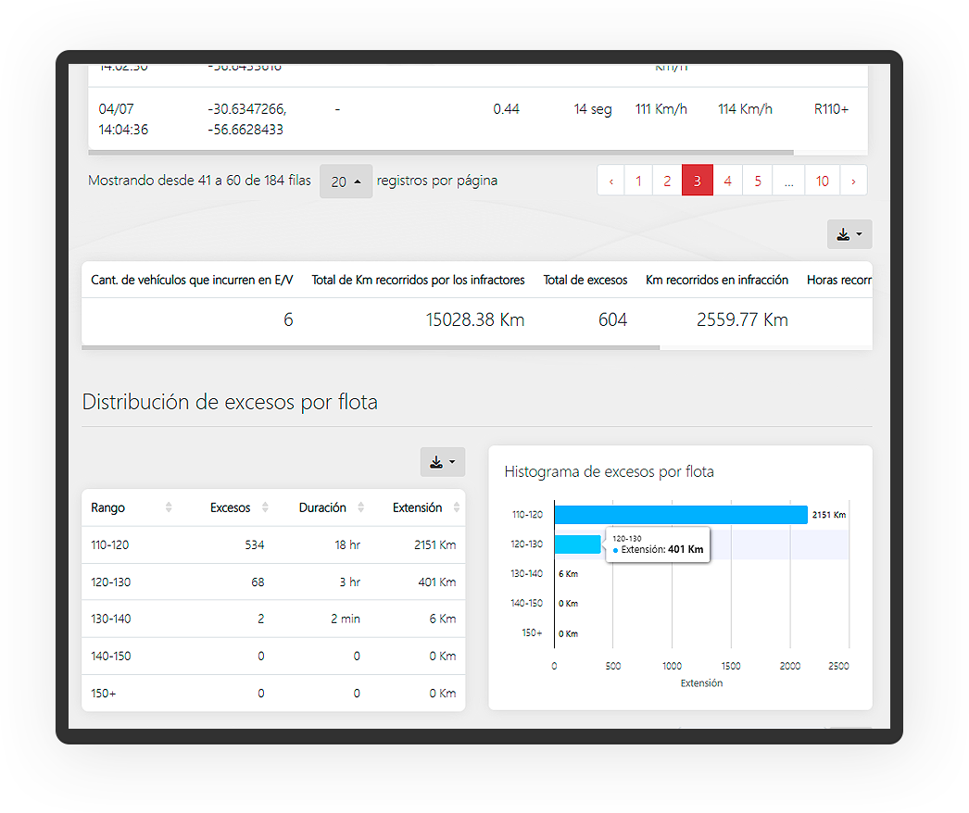Click the horizontal scrollbar under the summary table
The width and height of the screenshot is (969, 813).
click(x=371, y=348)
